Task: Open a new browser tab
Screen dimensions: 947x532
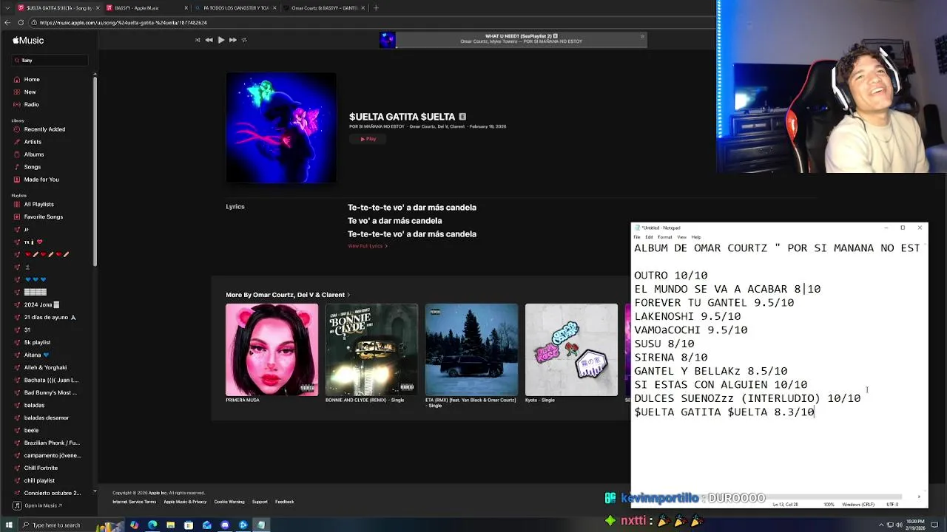Action: coord(376,8)
